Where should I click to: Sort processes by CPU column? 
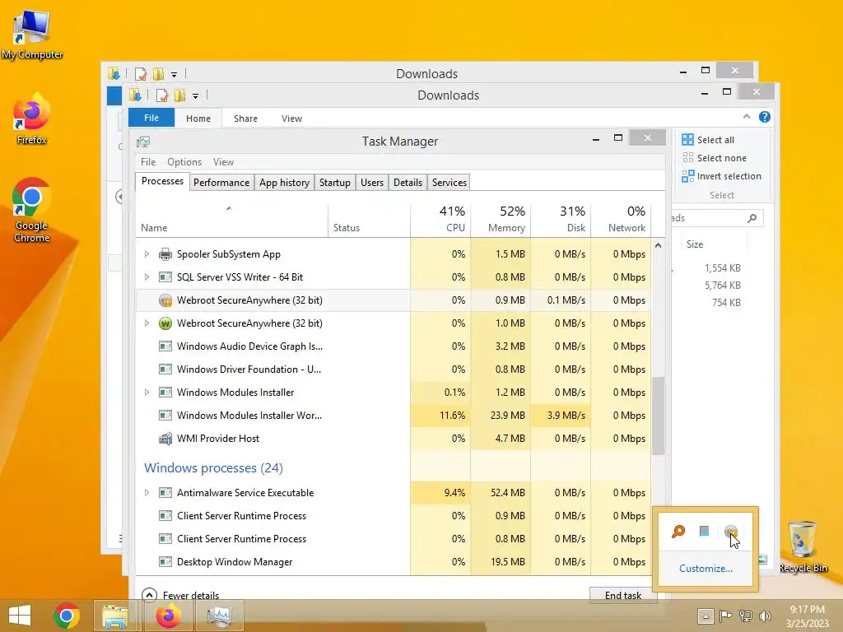pos(440,221)
